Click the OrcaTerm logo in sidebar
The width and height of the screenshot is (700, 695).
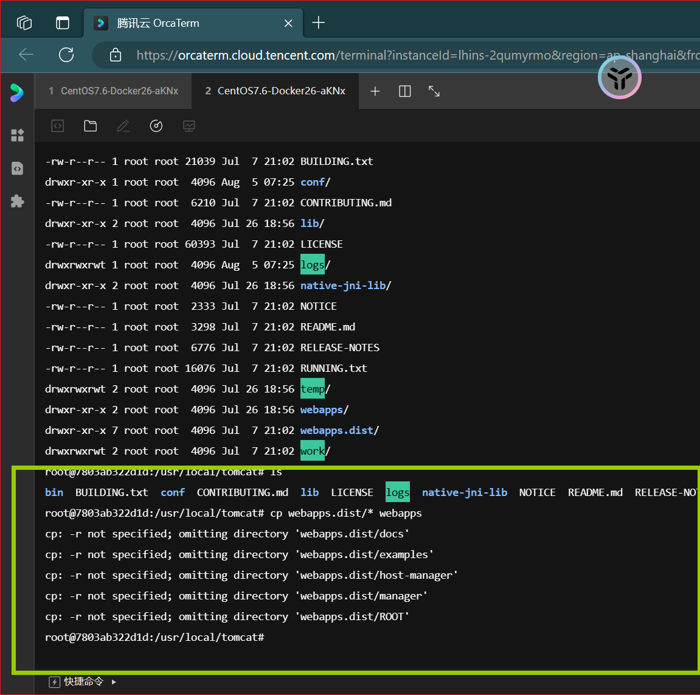[17, 93]
